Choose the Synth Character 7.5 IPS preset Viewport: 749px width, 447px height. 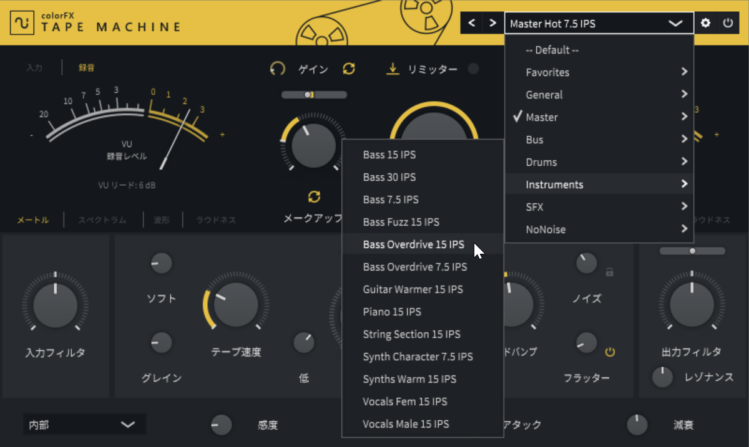tap(423, 357)
